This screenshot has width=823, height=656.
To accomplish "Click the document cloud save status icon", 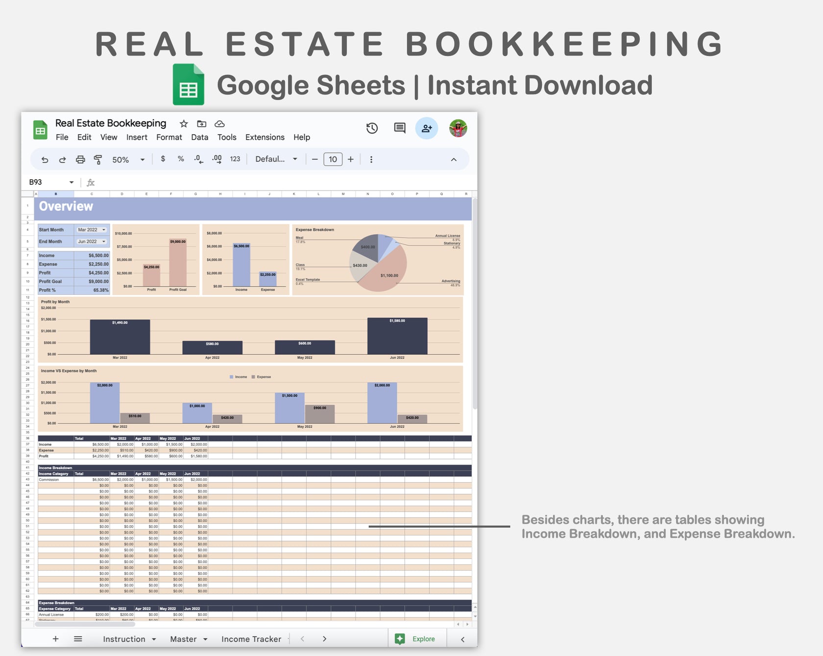I will click(220, 123).
